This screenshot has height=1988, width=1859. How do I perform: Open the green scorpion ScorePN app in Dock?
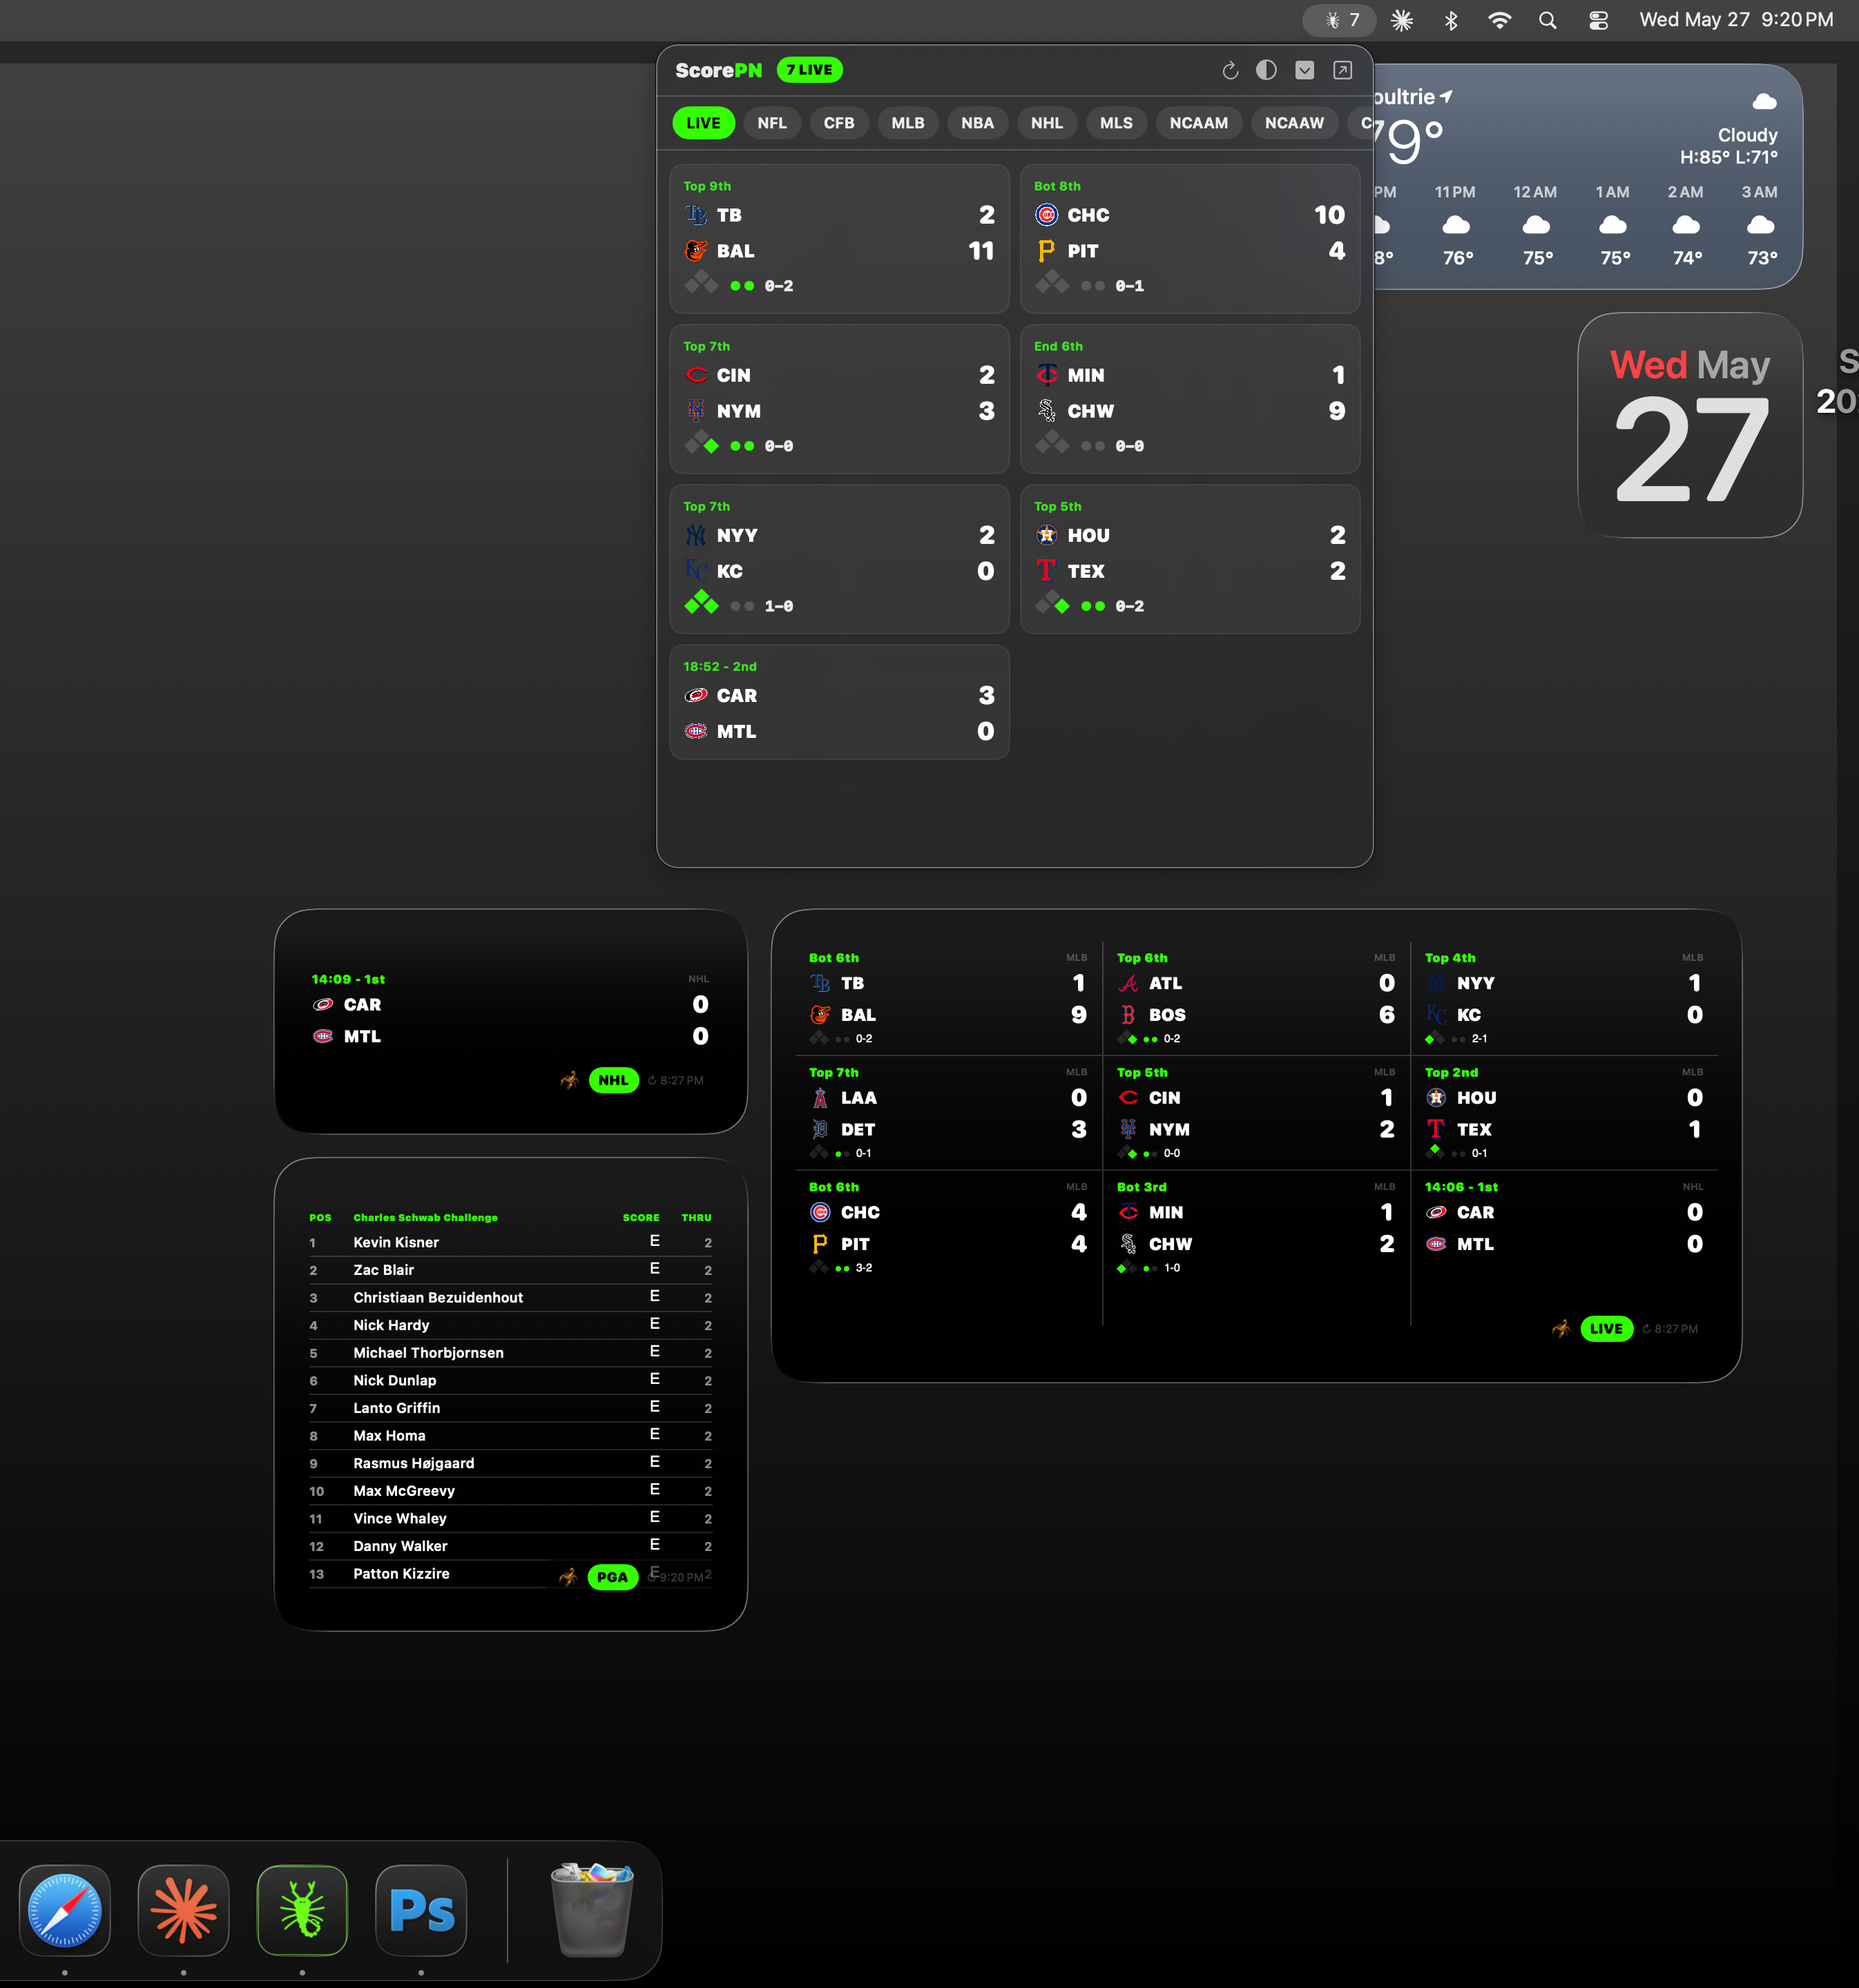tap(302, 1910)
